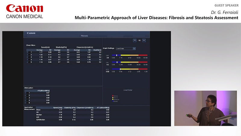Go to next page with down arrow
The height and width of the screenshot is (136, 241).
click(144, 40)
